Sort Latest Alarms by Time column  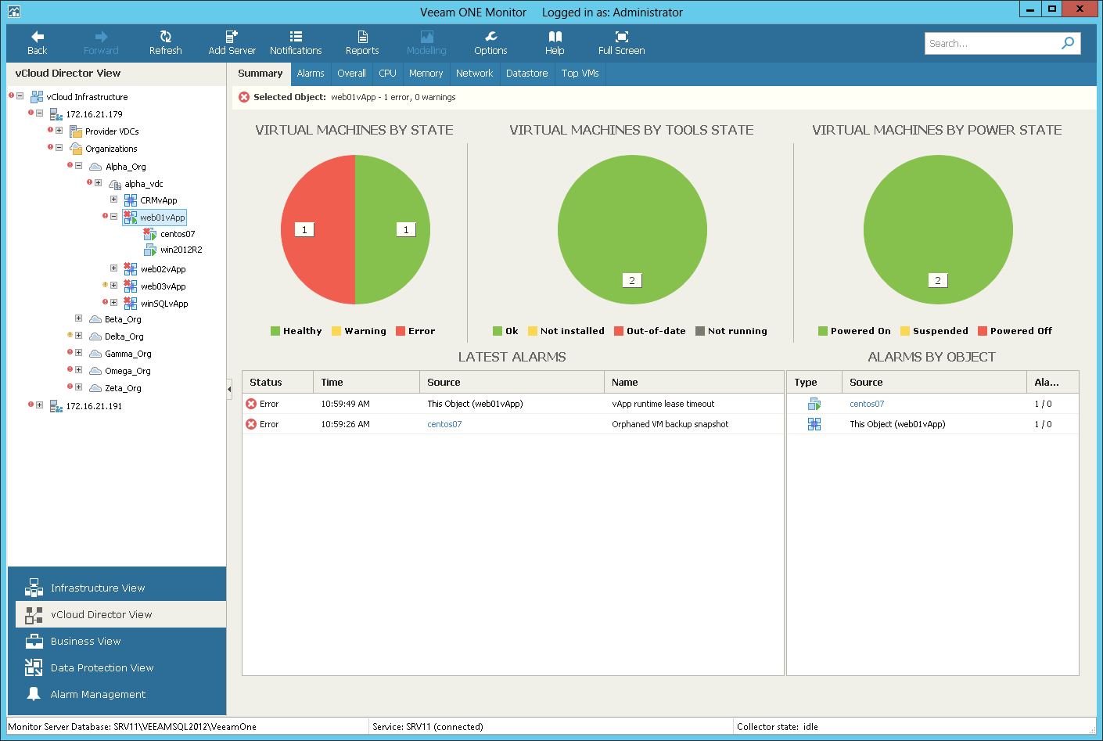click(x=367, y=383)
